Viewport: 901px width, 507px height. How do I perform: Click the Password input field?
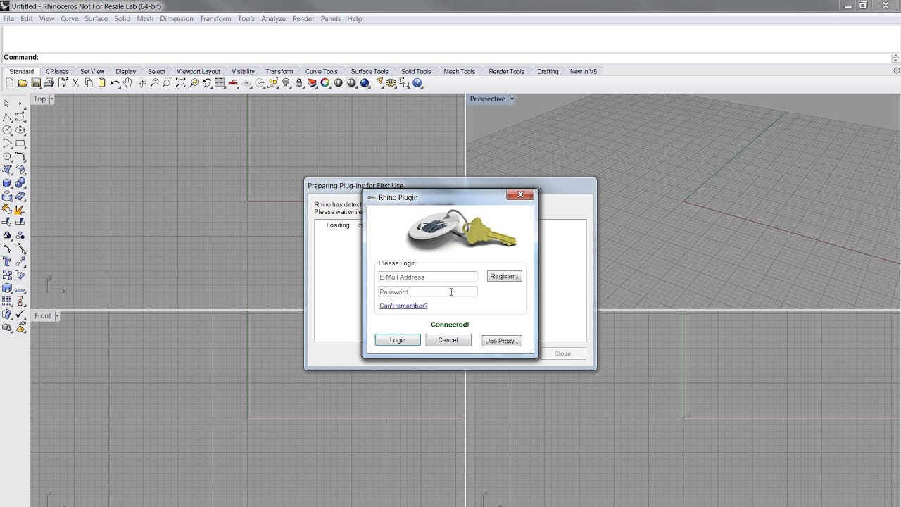tap(428, 292)
